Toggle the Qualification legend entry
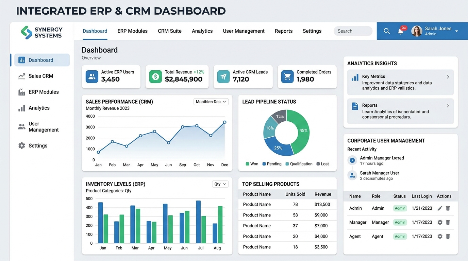This screenshot has height=261, width=468. [x=299, y=164]
